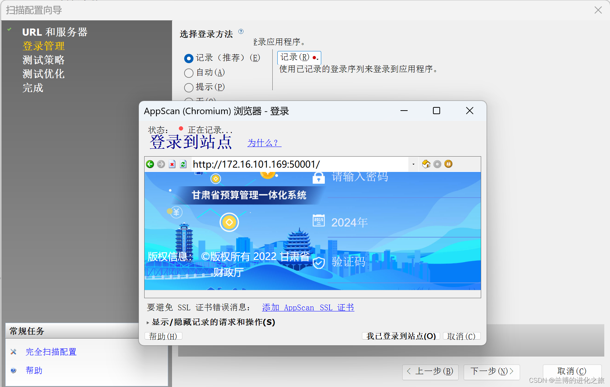This screenshot has height=387, width=610.
Task: Click the yellow pause recording icon
Action: click(448, 164)
